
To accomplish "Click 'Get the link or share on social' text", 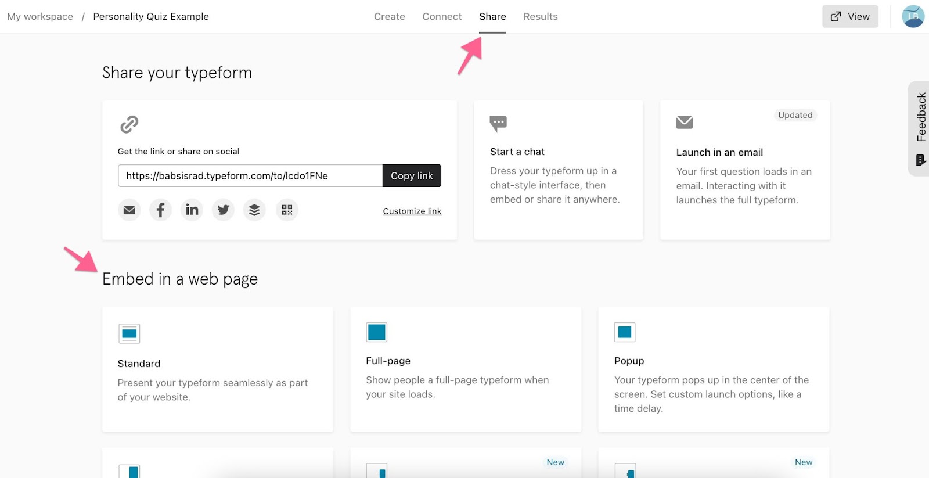I will tap(178, 151).
